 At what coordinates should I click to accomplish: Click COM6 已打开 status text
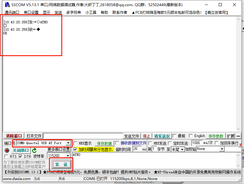(120, 179)
